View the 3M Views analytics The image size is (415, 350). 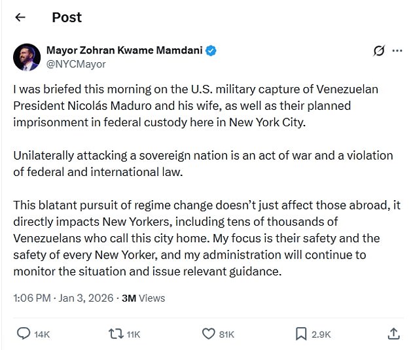(x=143, y=298)
